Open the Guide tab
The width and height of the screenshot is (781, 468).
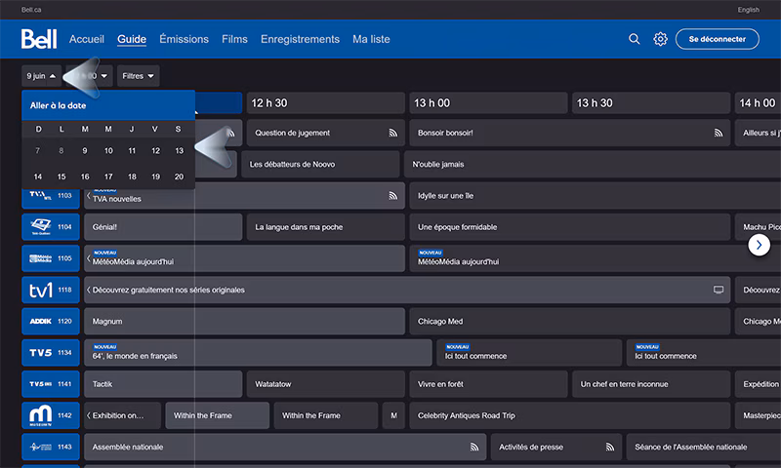click(x=132, y=39)
